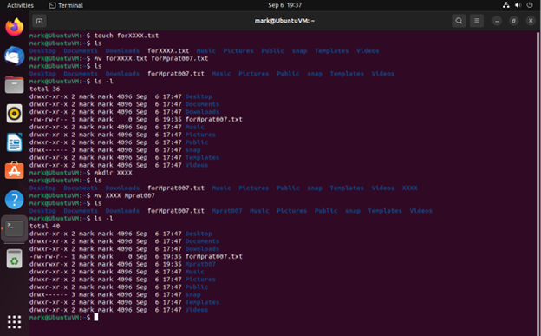Click the network status icon
This screenshot has width=541, height=336.
click(x=505, y=5)
